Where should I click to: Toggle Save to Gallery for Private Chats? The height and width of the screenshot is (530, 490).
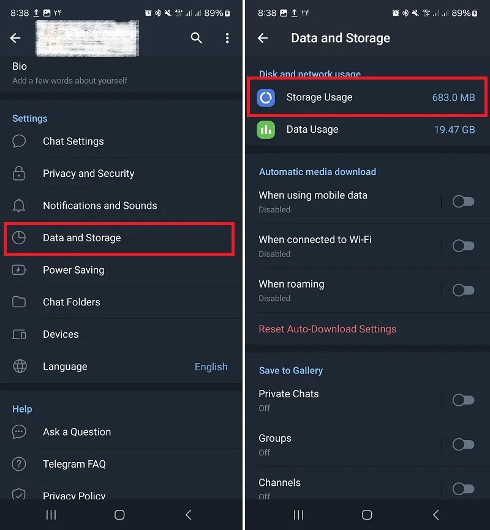tap(463, 400)
